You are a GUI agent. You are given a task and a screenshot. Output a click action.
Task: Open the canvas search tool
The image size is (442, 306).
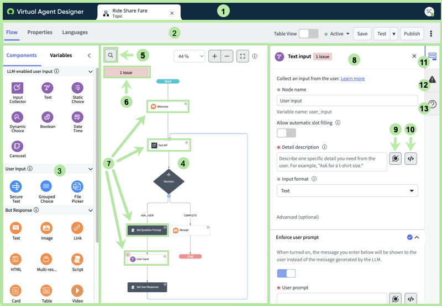pos(110,55)
